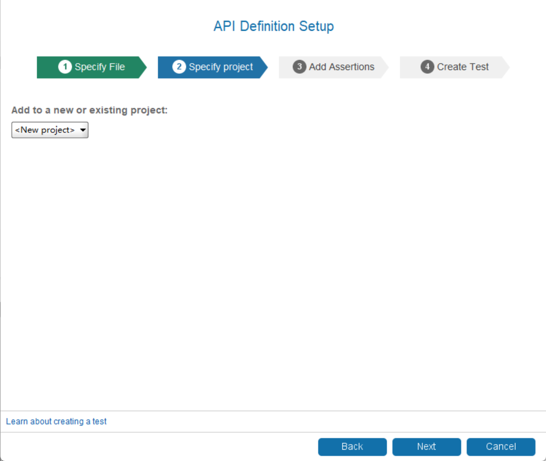Click the green Specify File arrow tip

(142, 67)
